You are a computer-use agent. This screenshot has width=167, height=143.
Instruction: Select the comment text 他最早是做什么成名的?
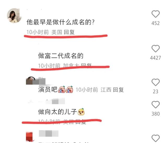tap(60, 22)
